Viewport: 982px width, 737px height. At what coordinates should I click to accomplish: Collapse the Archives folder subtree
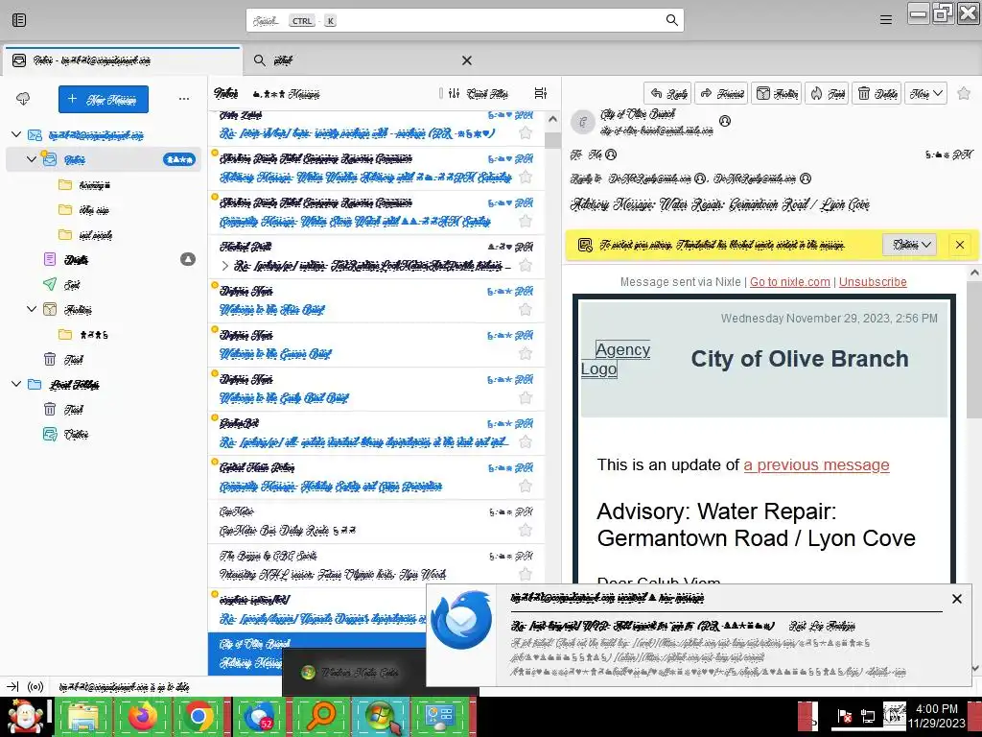[x=32, y=309]
